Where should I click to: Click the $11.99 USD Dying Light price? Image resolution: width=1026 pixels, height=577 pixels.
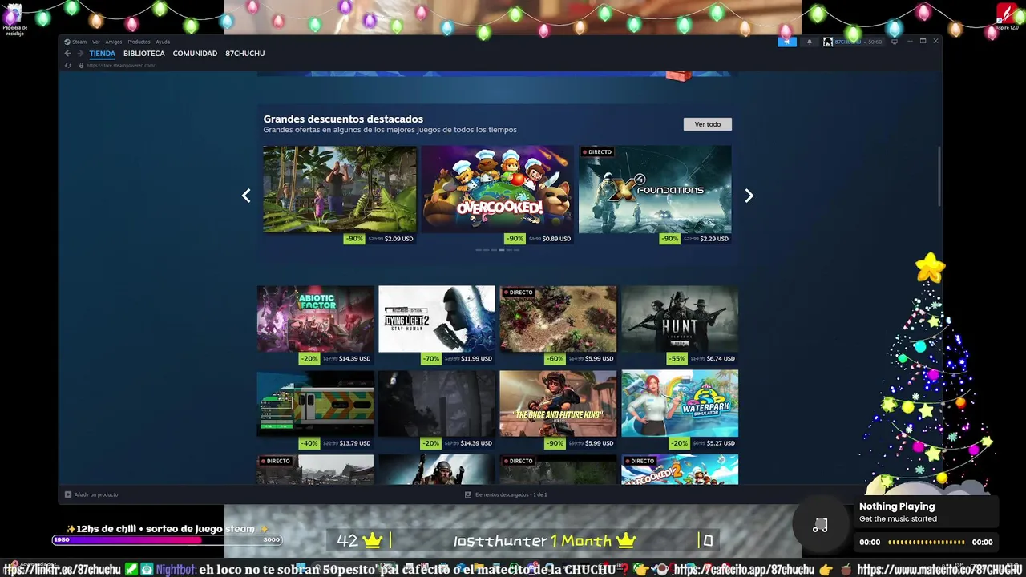click(x=476, y=359)
